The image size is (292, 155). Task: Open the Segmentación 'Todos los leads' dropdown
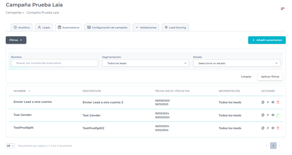[145, 63]
